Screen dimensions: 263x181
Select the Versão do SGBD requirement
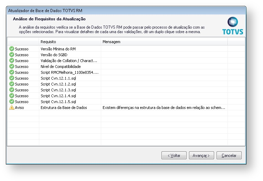point(54,55)
